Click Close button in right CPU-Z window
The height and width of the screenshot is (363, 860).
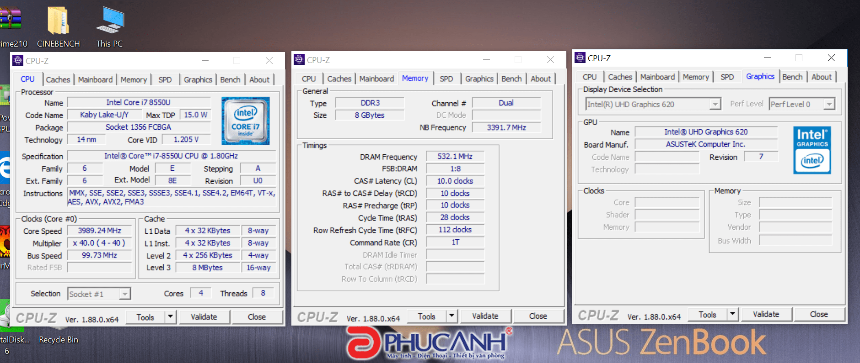point(819,314)
